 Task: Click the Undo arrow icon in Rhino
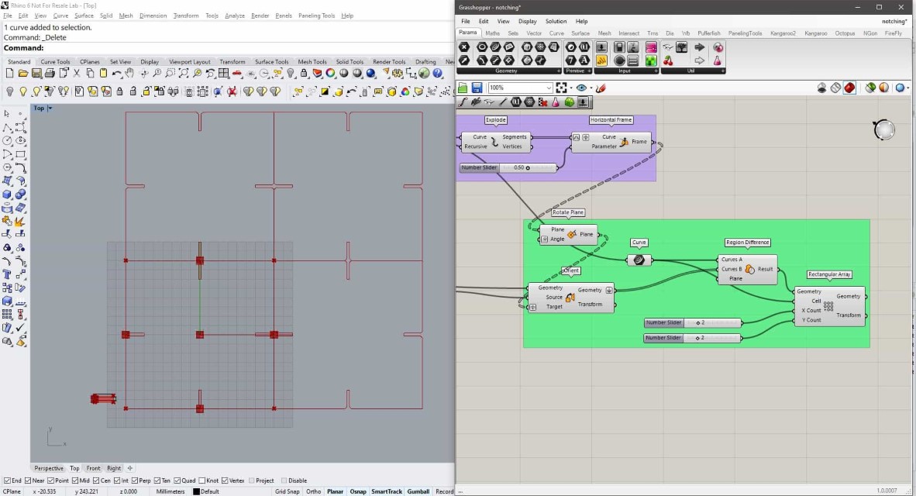117,74
